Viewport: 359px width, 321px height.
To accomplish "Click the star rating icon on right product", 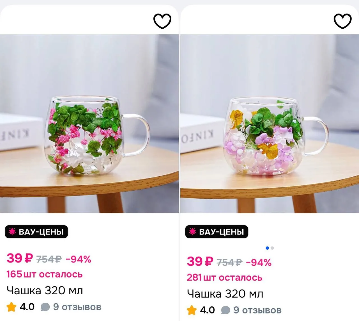I will (x=192, y=310).
